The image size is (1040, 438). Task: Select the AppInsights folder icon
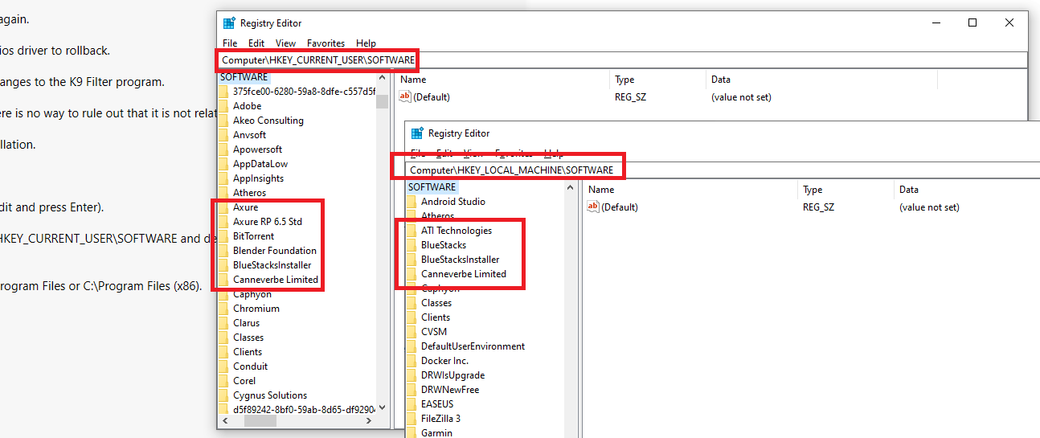coord(223,178)
